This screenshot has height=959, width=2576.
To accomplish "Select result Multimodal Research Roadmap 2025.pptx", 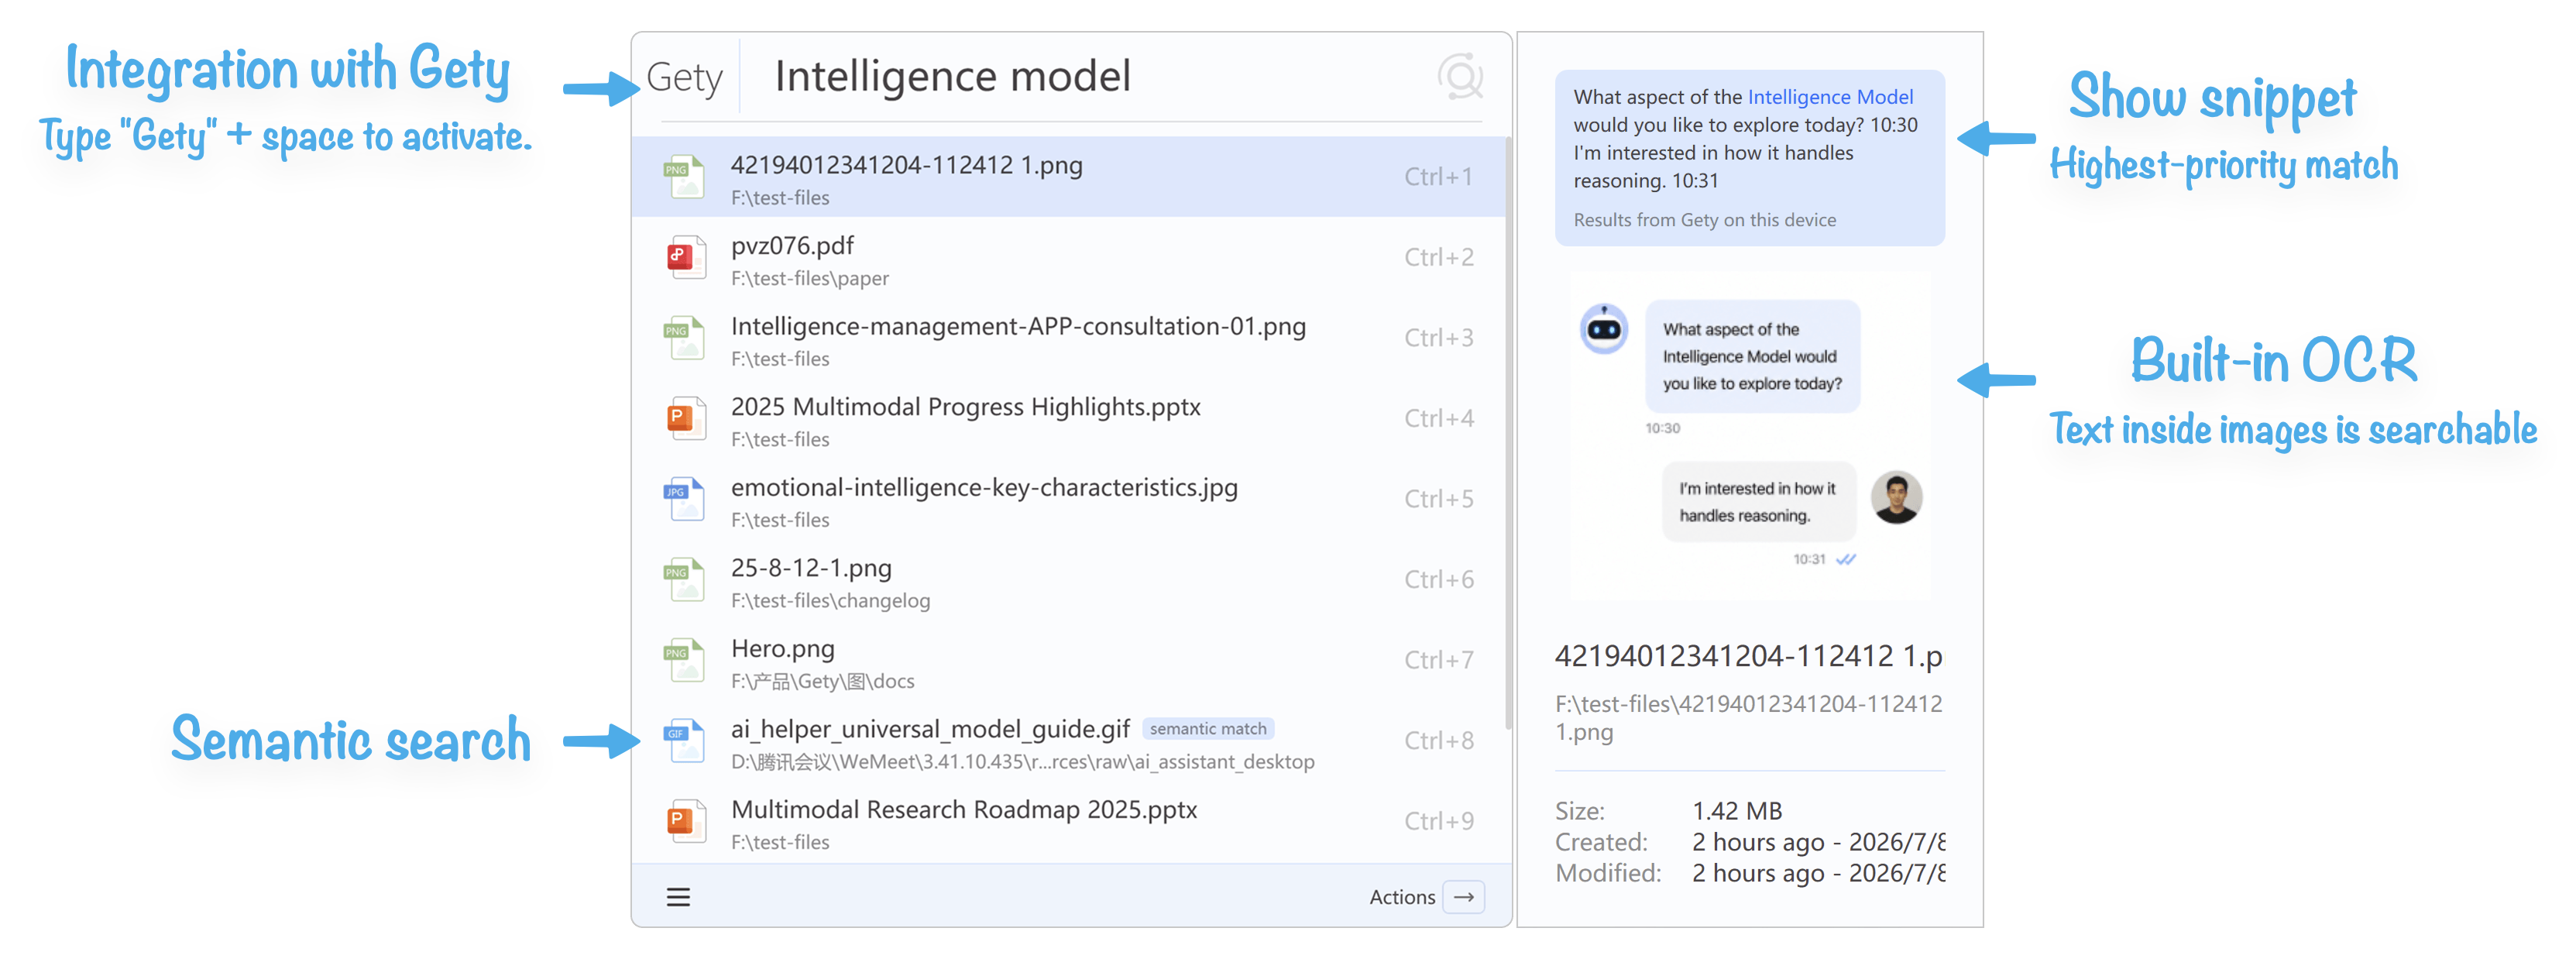I will 1069,821.
